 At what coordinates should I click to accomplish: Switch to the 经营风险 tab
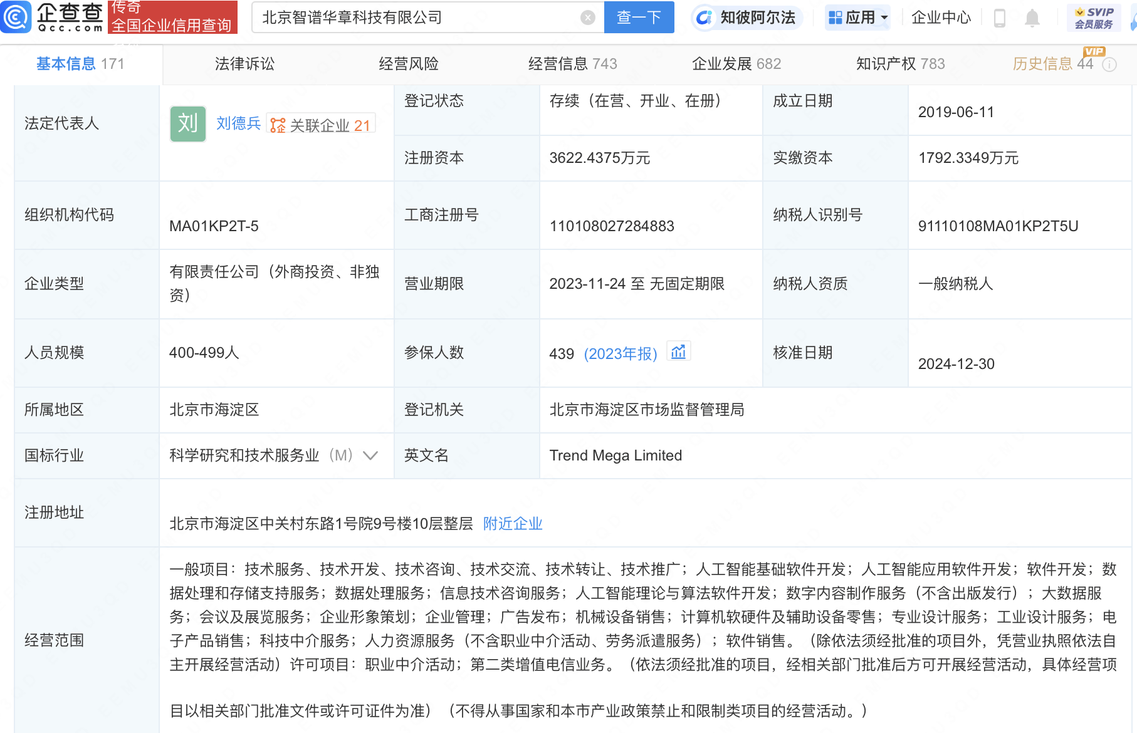tap(409, 64)
